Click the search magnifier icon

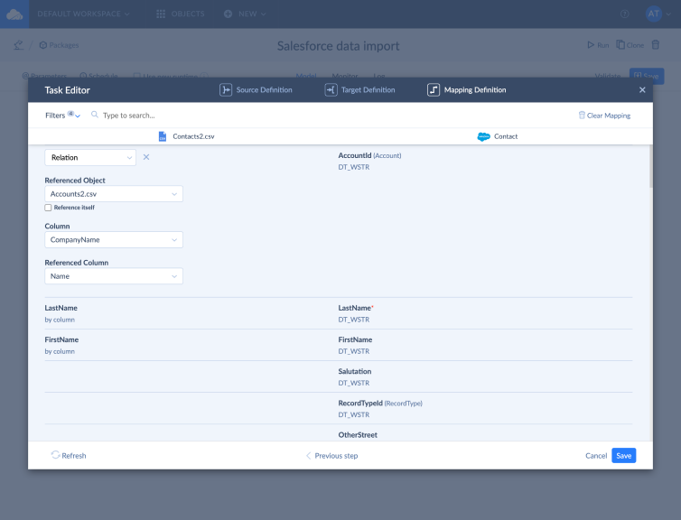(94, 115)
